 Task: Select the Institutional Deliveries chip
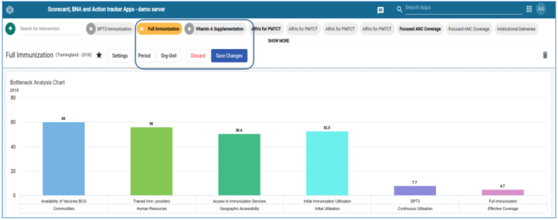[x=516, y=29]
